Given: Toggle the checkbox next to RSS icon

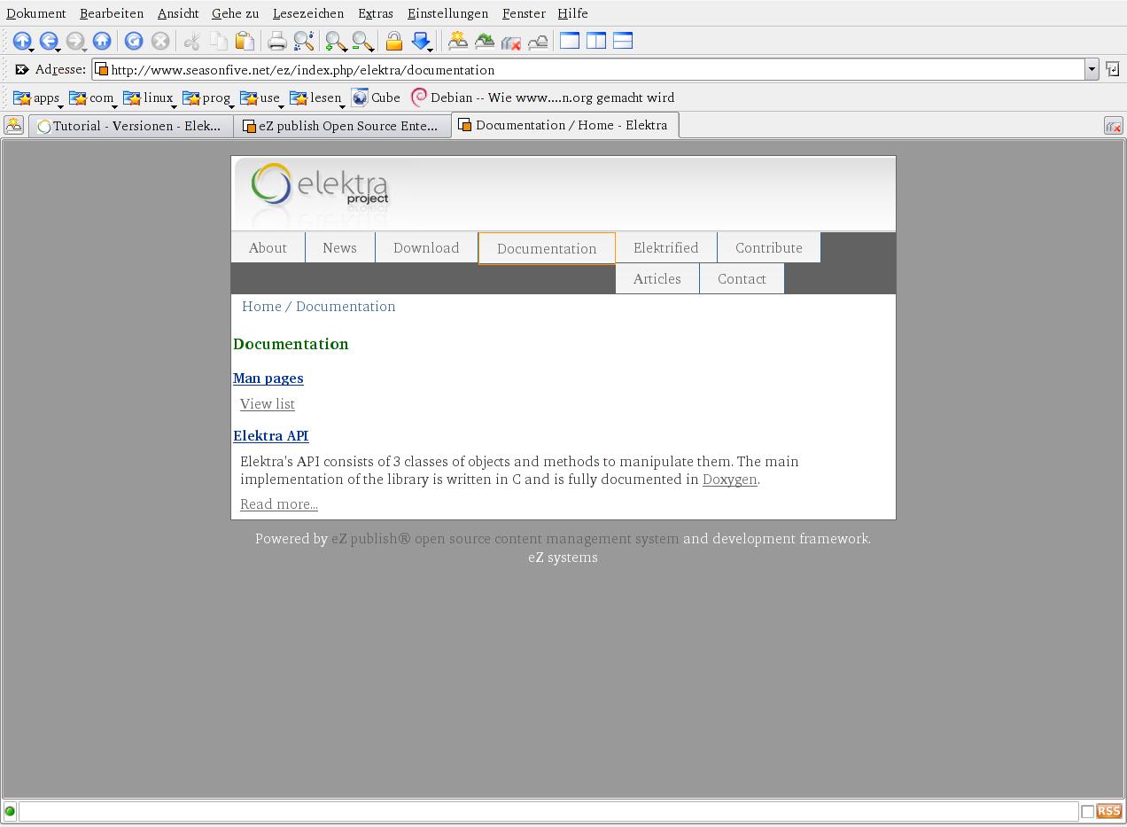Looking at the screenshot, I should [x=1087, y=811].
